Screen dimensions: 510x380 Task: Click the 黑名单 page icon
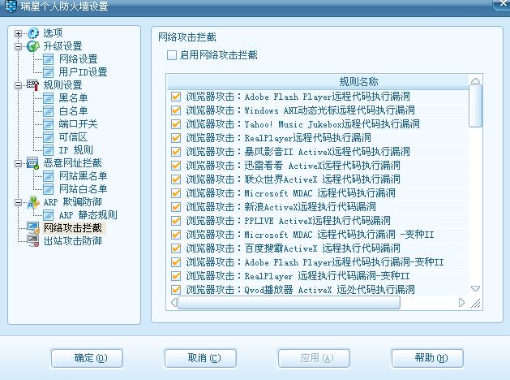click(48, 98)
